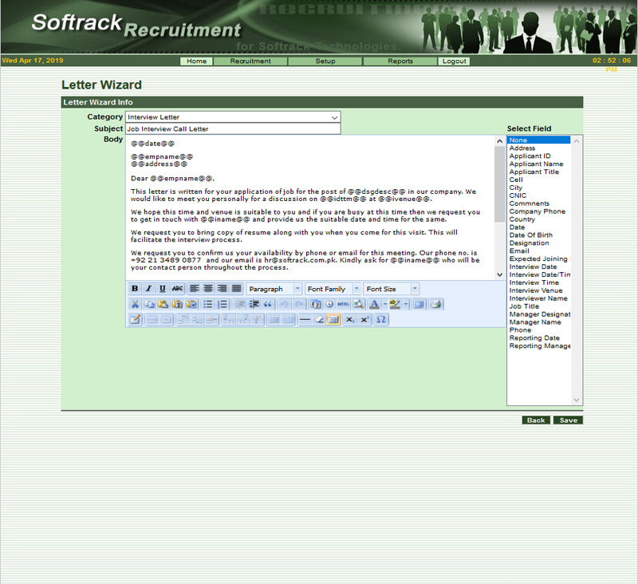Apply subscript formatting

click(x=349, y=319)
